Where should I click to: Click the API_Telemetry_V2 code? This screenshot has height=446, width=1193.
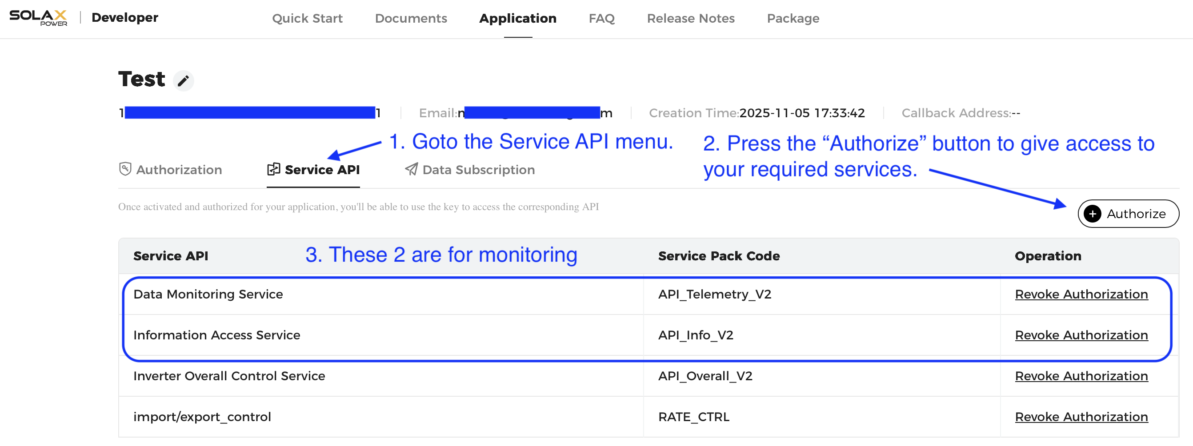pos(715,294)
